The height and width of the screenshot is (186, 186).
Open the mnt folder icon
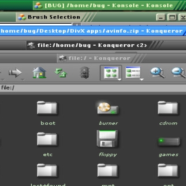107,171
